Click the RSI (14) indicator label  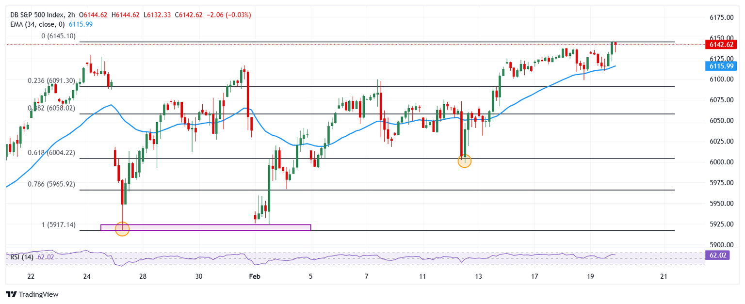click(22, 257)
